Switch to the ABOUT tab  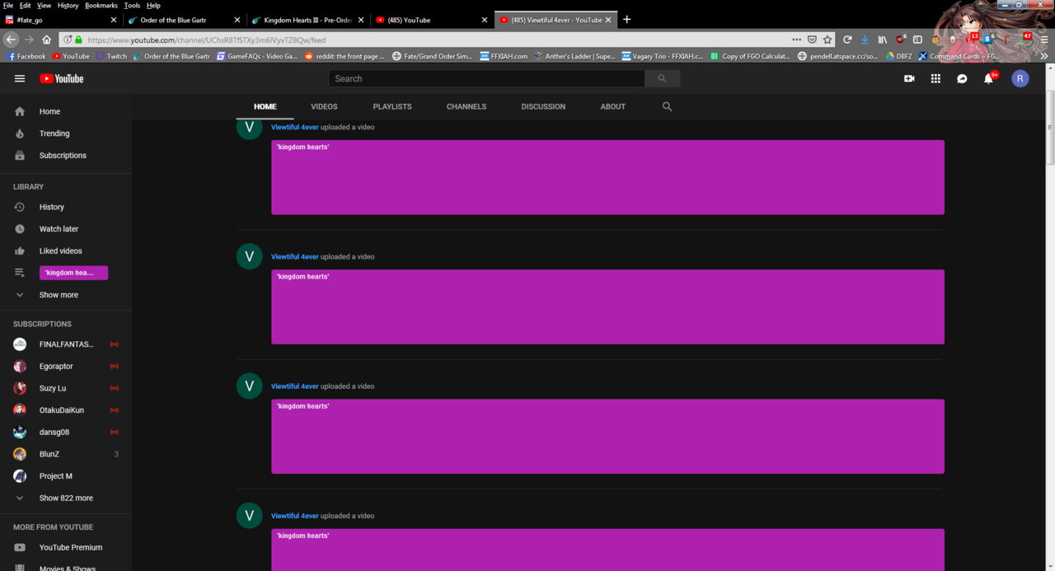(x=612, y=106)
